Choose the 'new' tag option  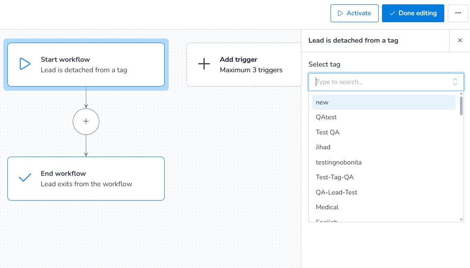(384, 102)
